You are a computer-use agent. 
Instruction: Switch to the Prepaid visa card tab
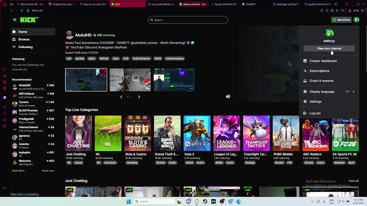(62, 4)
